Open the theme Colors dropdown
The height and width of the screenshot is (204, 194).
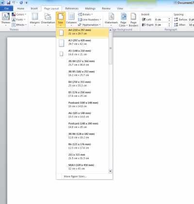(x=19, y=15)
